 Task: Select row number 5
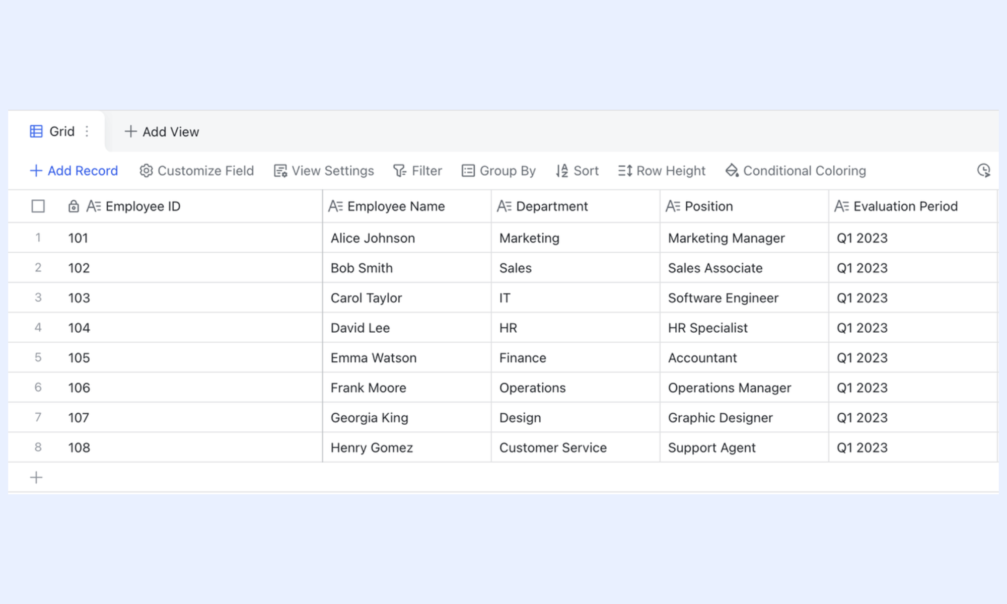pyautogui.click(x=38, y=357)
